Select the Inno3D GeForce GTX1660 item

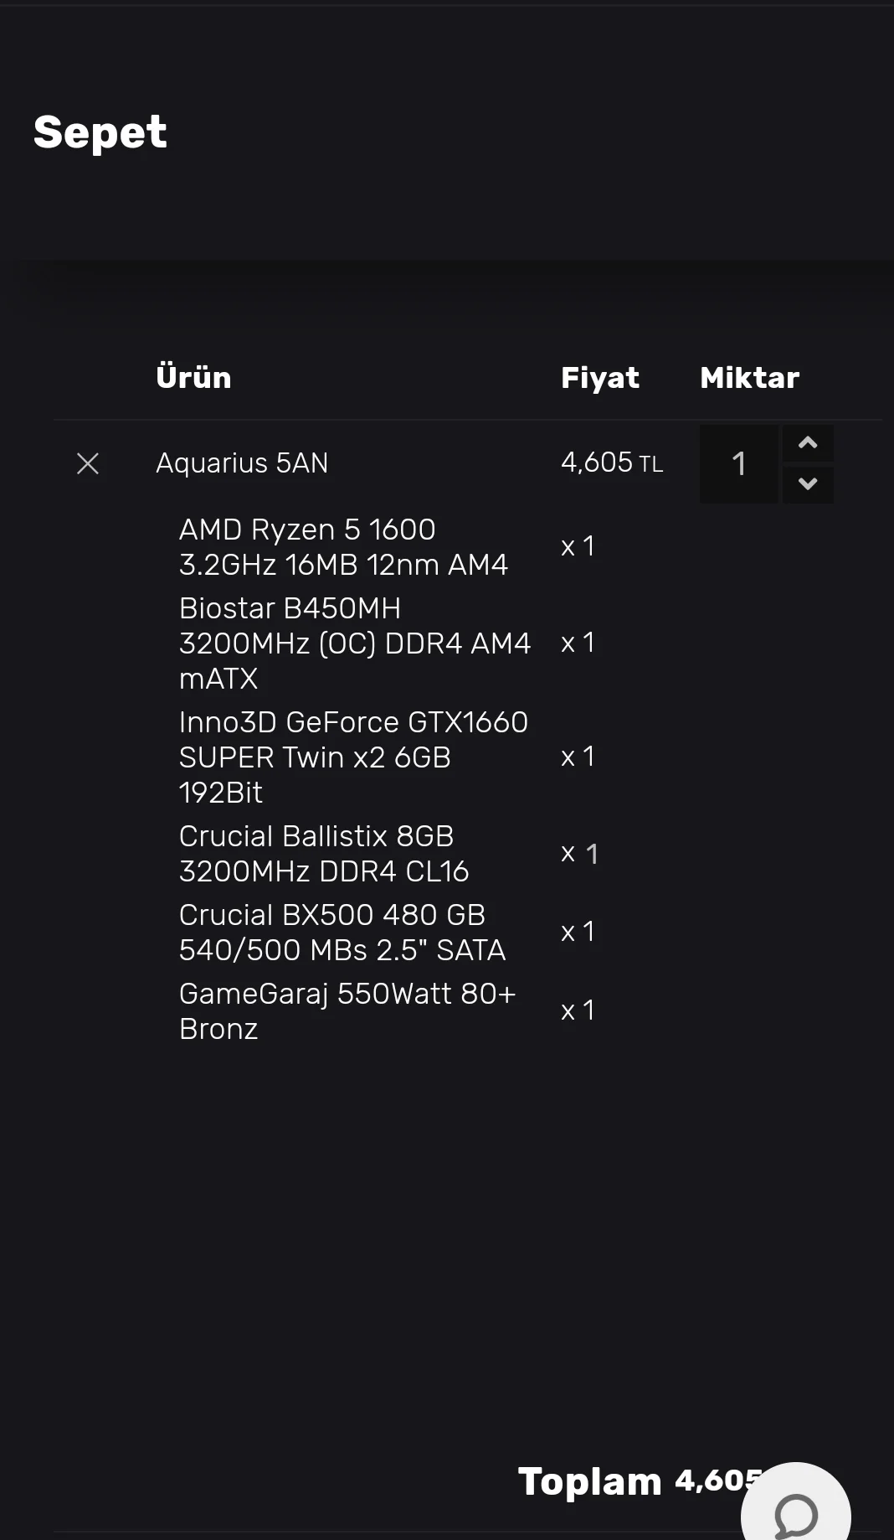pos(353,757)
